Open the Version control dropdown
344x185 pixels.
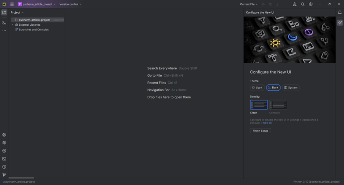70,4
